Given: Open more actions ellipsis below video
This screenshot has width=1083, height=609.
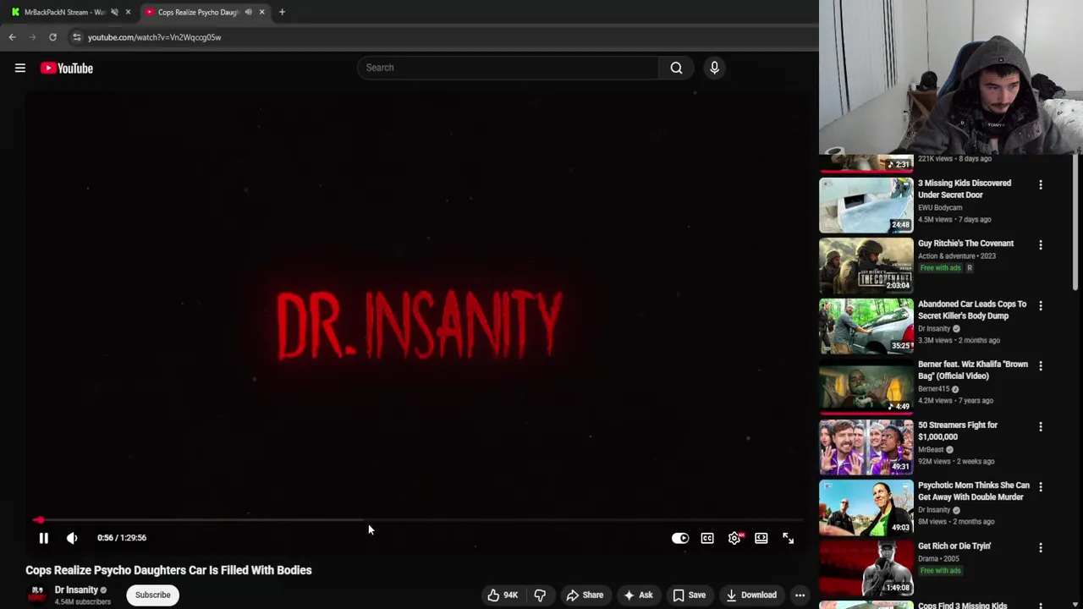Looking at the screenshot, I should click(x=800, y=595).
